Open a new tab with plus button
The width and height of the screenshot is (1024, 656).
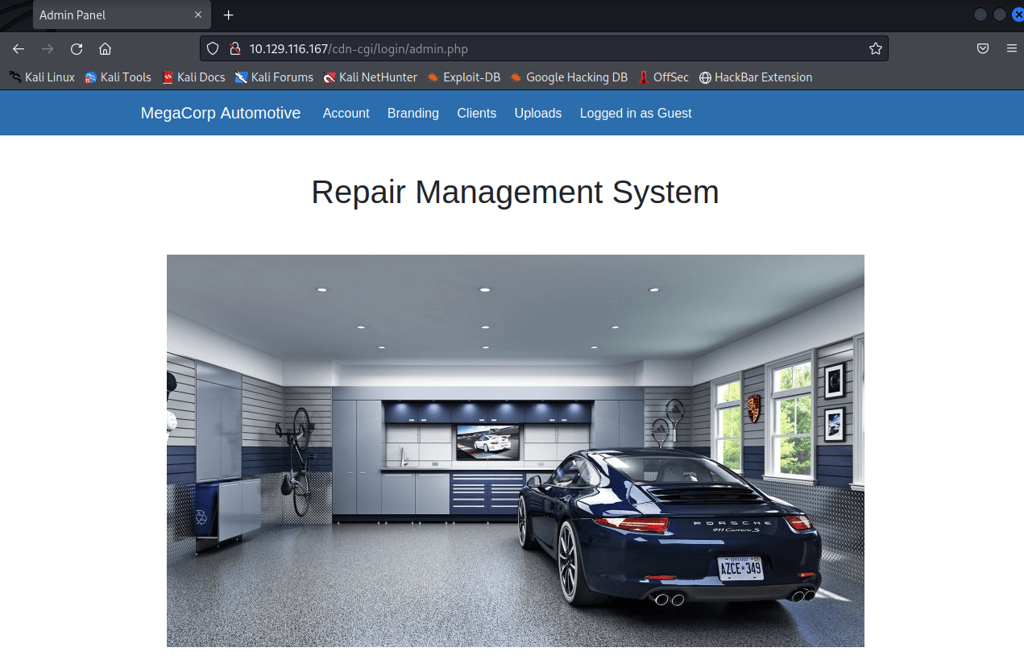point(229,15)
